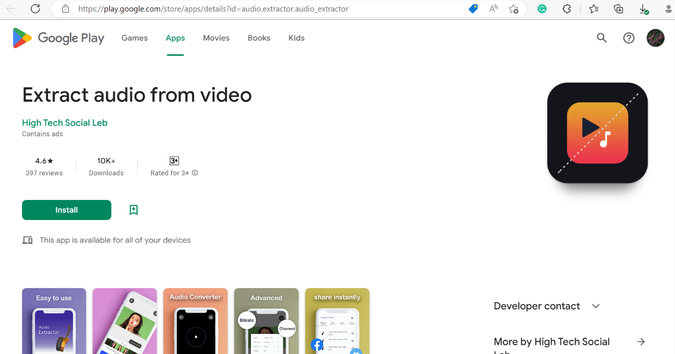Click the Extract audio app icon
The width and height of the screenshot is (675, 354).
coord(597,133)
